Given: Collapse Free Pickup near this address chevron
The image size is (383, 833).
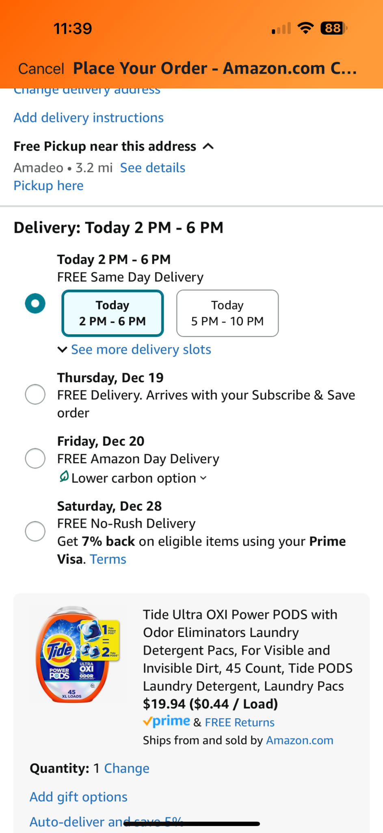Looking at the screenshot, I should coord(208,146).
